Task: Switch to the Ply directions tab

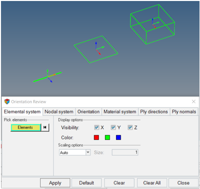Action: coord(154,112)
